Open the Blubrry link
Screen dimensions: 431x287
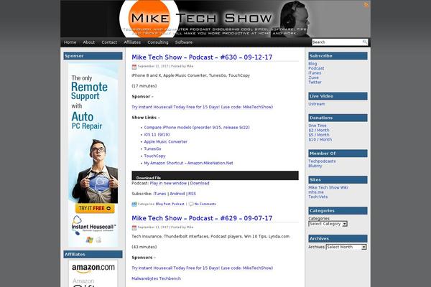click(315, 166)
